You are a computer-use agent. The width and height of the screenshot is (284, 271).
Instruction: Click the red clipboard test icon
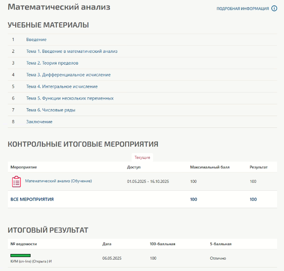pos(16,182)
